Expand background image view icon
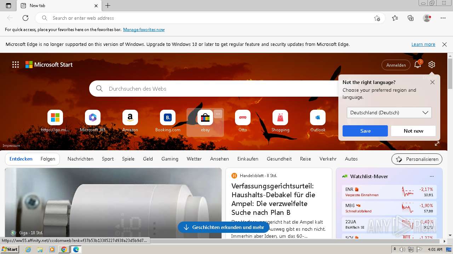This screenshot has height=254, width=453. pyautogui.click(x=437, y=144)
